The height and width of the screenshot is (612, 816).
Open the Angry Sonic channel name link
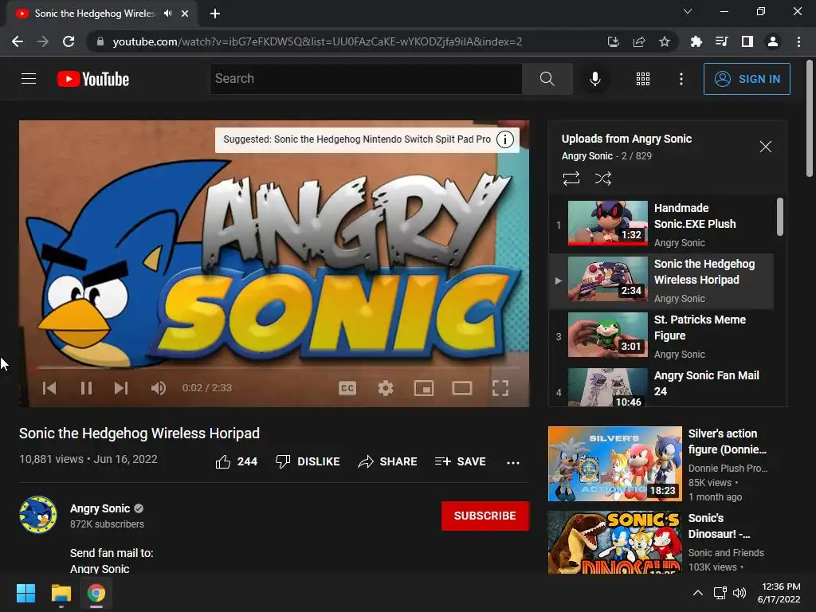(100, 508)
